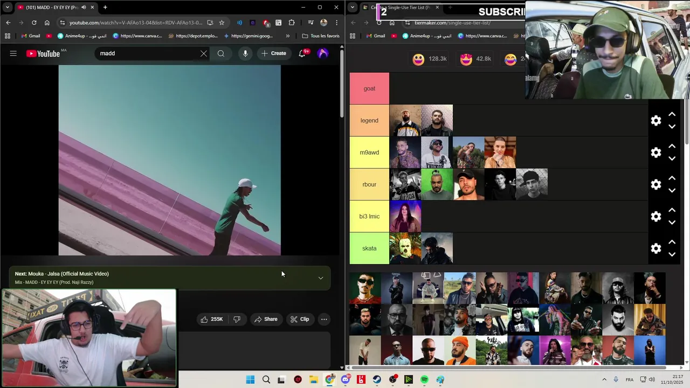This screenshot has width=690, height=388.
Task: Switch to the Single-Use Tier List tab
Action: coord(402,8)
